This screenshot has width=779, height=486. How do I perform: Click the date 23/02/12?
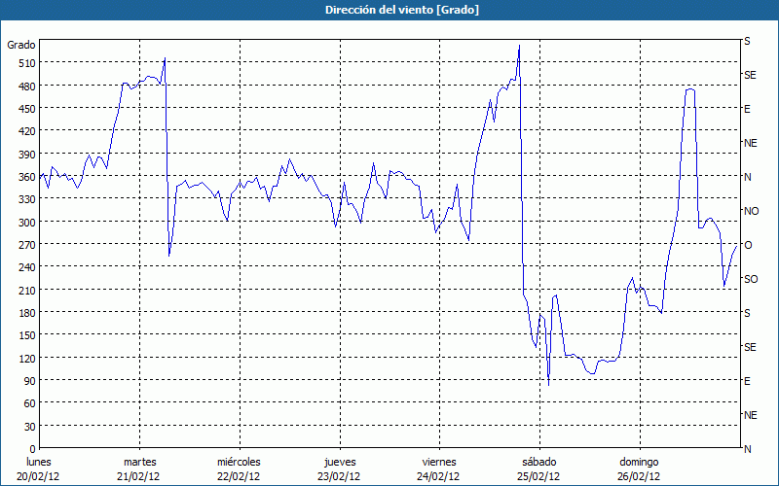coord(339,476)
